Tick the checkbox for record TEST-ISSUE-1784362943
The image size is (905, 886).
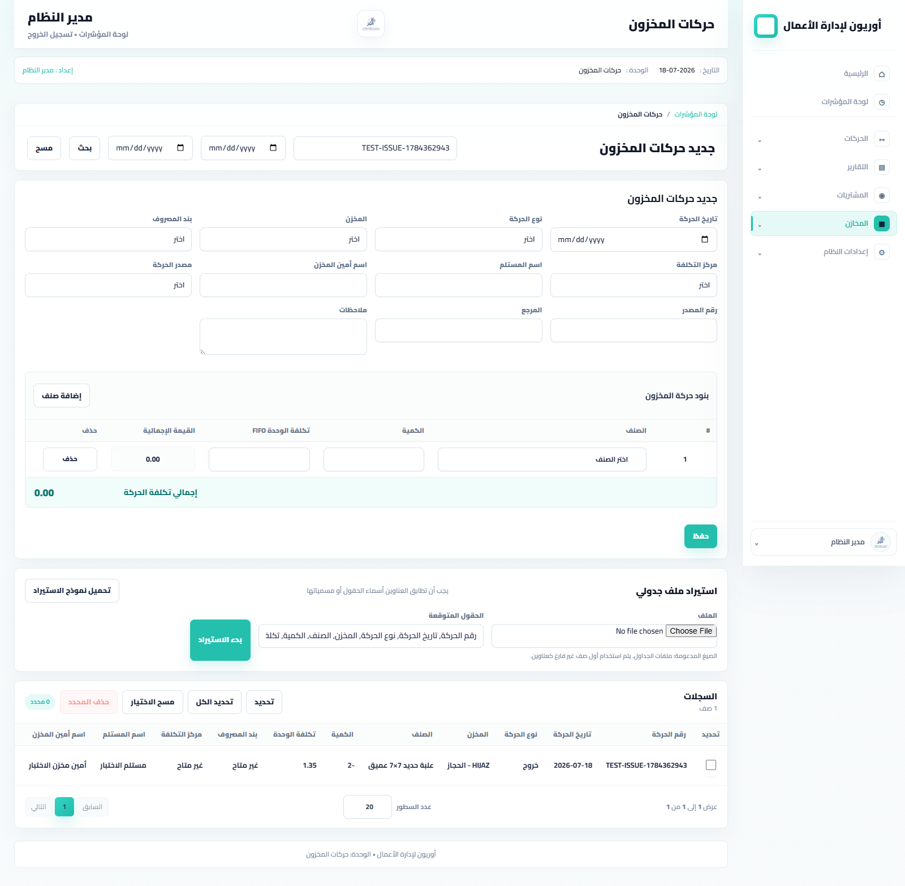711,765
